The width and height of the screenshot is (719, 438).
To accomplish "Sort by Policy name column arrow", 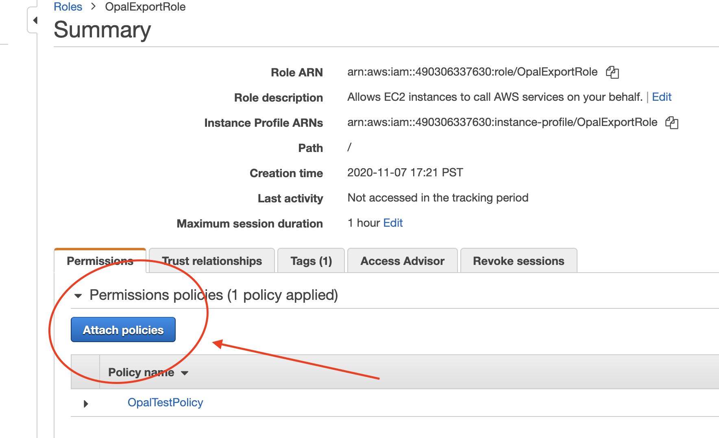I will coord(185,373).
